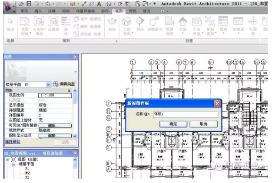The image size is (272, 183).
Task: Click 删除隐藏线 in the 图形 panel
Action: [x=87, y=27]
